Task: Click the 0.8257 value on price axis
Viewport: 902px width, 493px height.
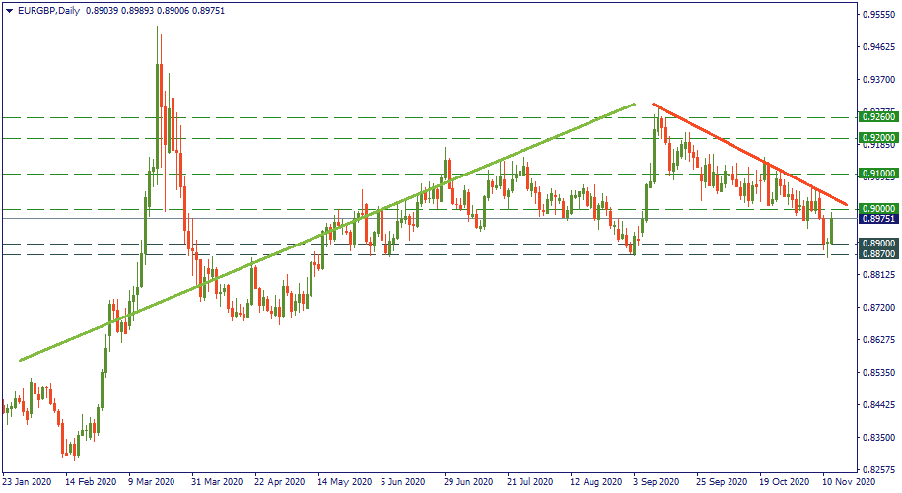Action: pos(875,470)
